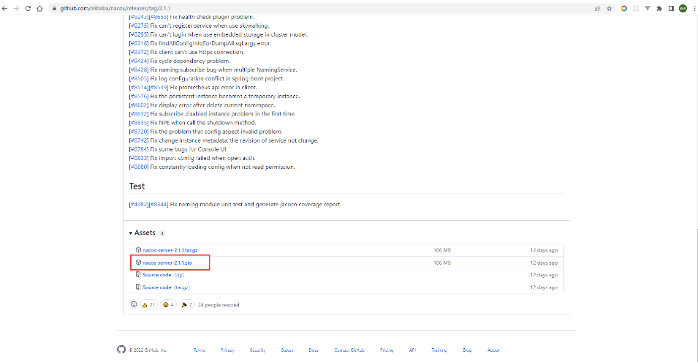Open issue #8275 about skywalking register
The width and height of the screenshot is (698, 362).
pyautogui.click(x=139, y=26)
